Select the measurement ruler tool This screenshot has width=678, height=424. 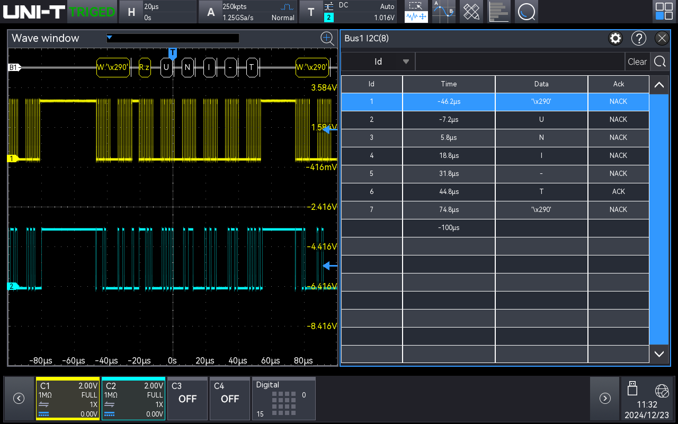(471, 11)
